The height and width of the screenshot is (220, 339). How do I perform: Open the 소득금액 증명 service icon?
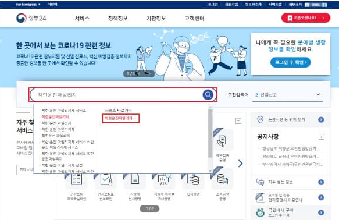(222, 179)
